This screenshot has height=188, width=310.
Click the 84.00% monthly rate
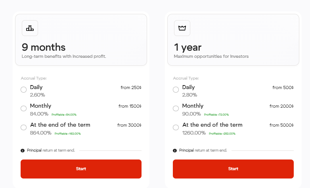(x=39, y=114)
